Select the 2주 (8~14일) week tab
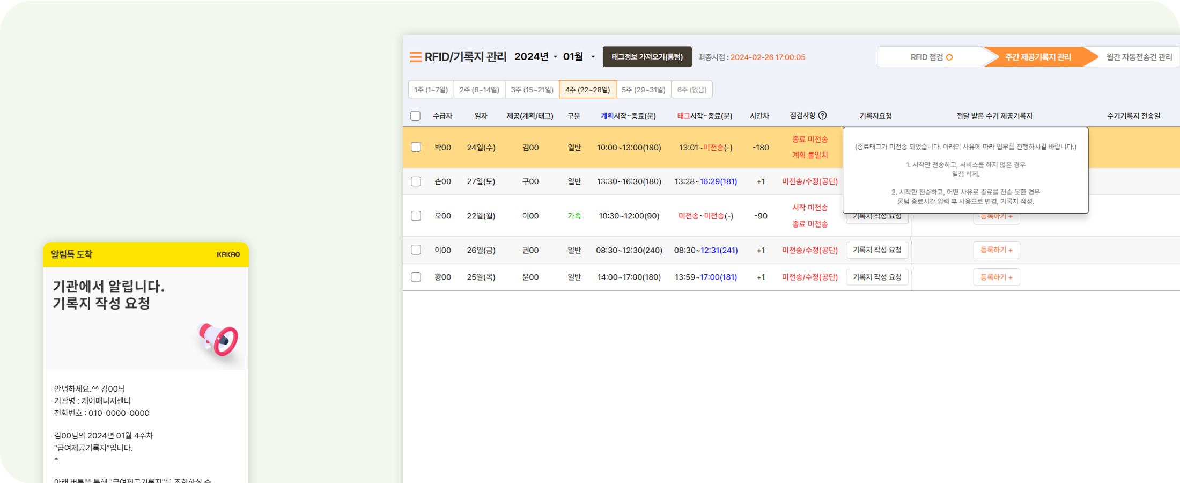Image resolution: width=1180 pixels, height=483 pixels. (x=480, y=90)
